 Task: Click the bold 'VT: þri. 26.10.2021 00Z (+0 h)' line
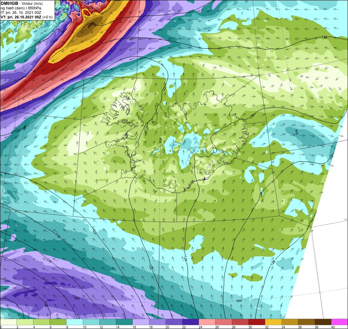coord(27,17)
